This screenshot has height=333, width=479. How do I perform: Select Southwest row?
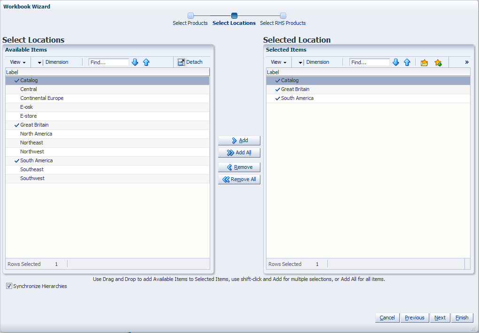click(107, 178)
